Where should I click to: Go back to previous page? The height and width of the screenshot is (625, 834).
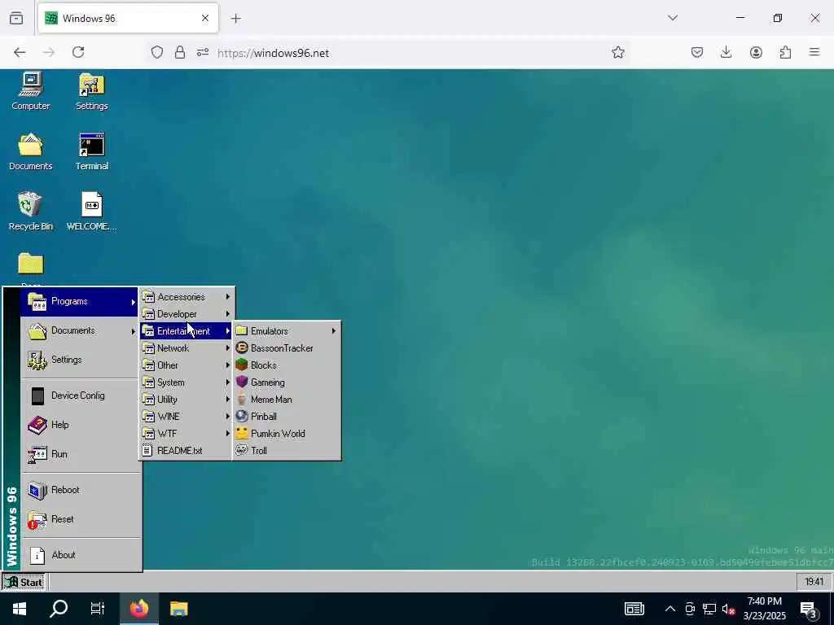(x=20, y=52)
